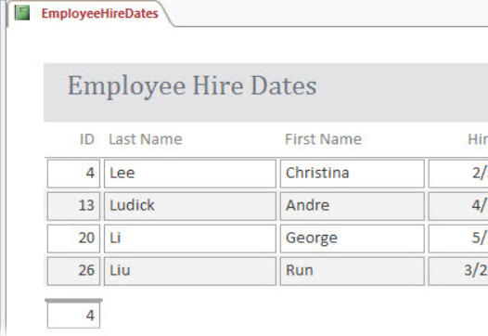Select the ID field showing 4 in first row

coord(74,174)
